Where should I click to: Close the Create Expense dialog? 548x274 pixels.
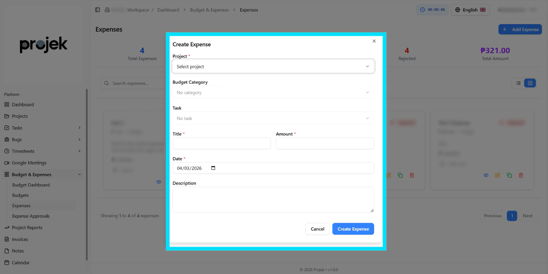pos(374,41)
